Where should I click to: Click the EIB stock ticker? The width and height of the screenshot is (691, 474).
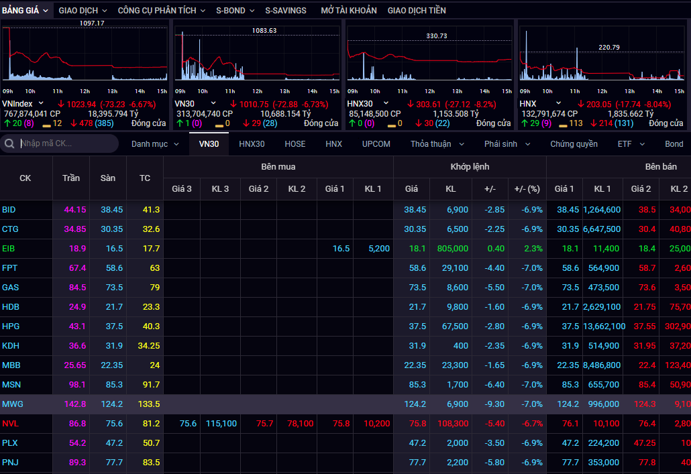[9, 249]
